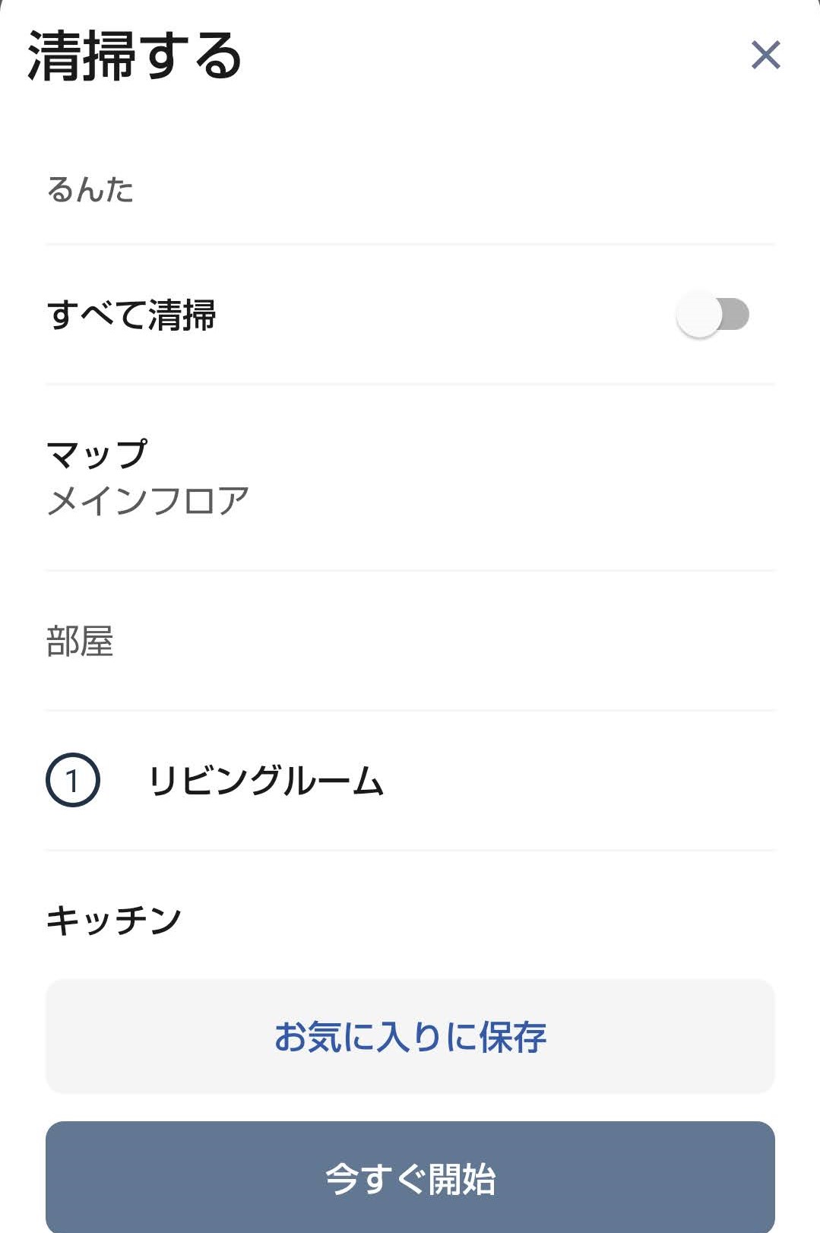Click the マップ heading text
The height and width of the screenshot is (1233, 820).
[97, 455]
